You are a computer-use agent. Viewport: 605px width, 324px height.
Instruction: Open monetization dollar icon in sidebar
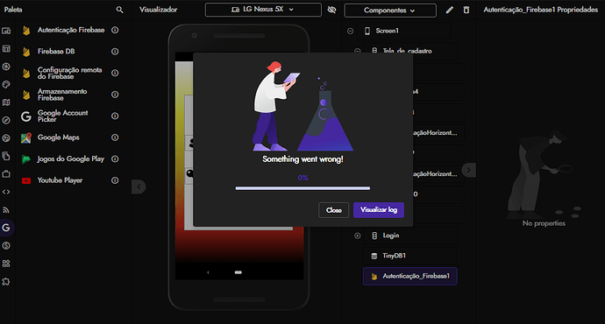click(6, 245)
